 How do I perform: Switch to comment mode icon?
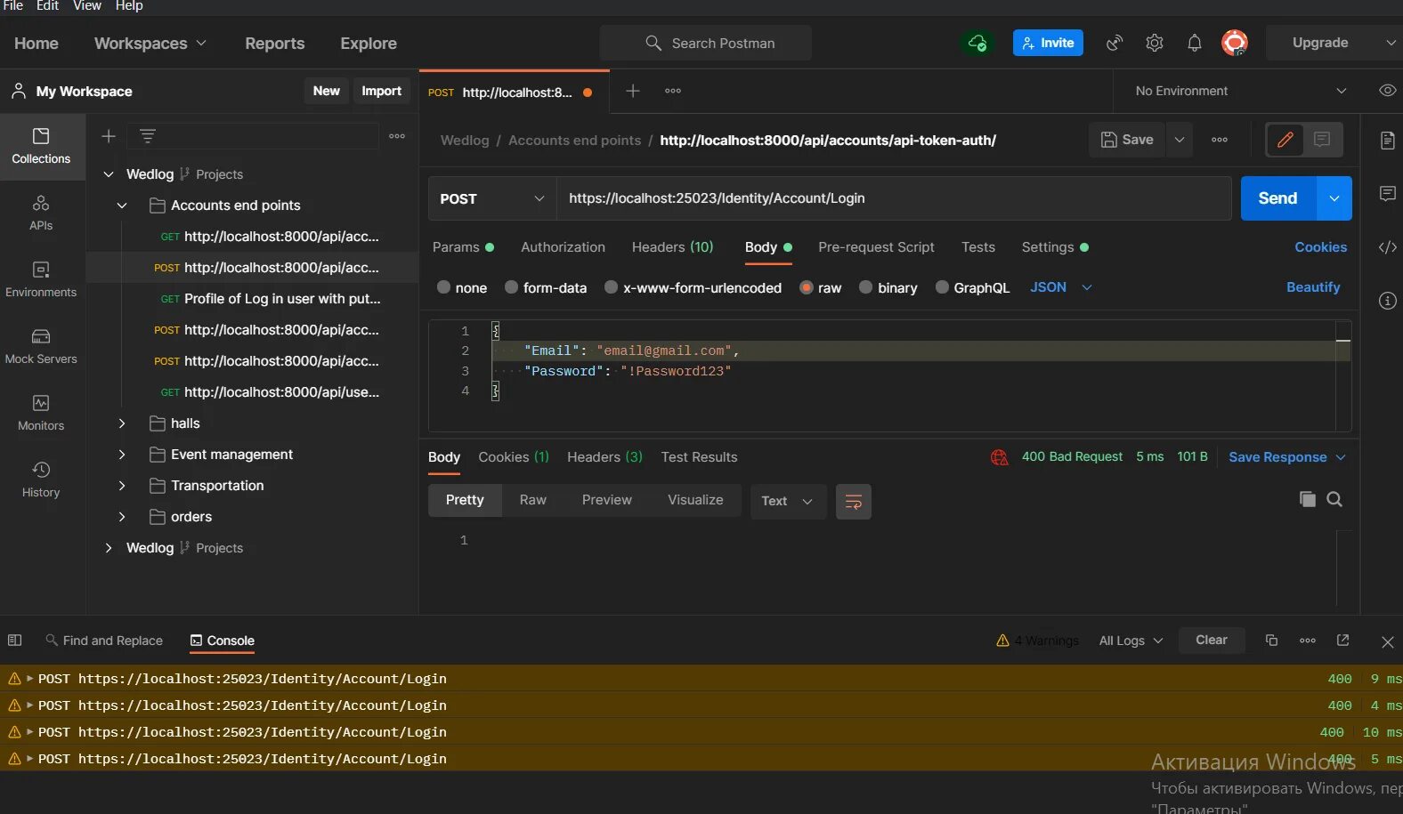coord(1322,140)
